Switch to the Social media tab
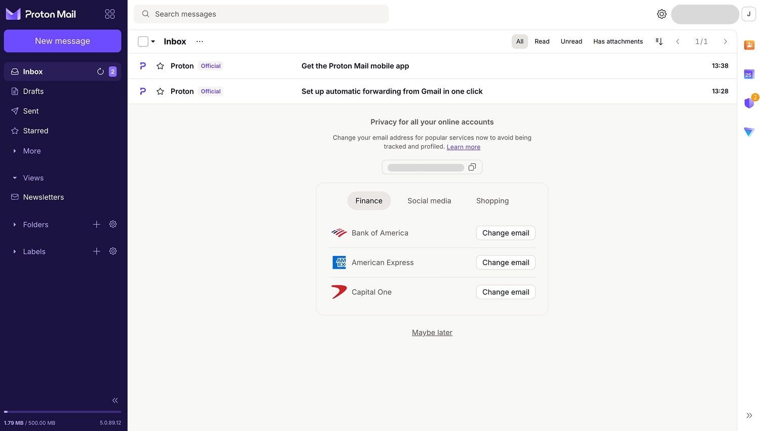 coord(429,200)
